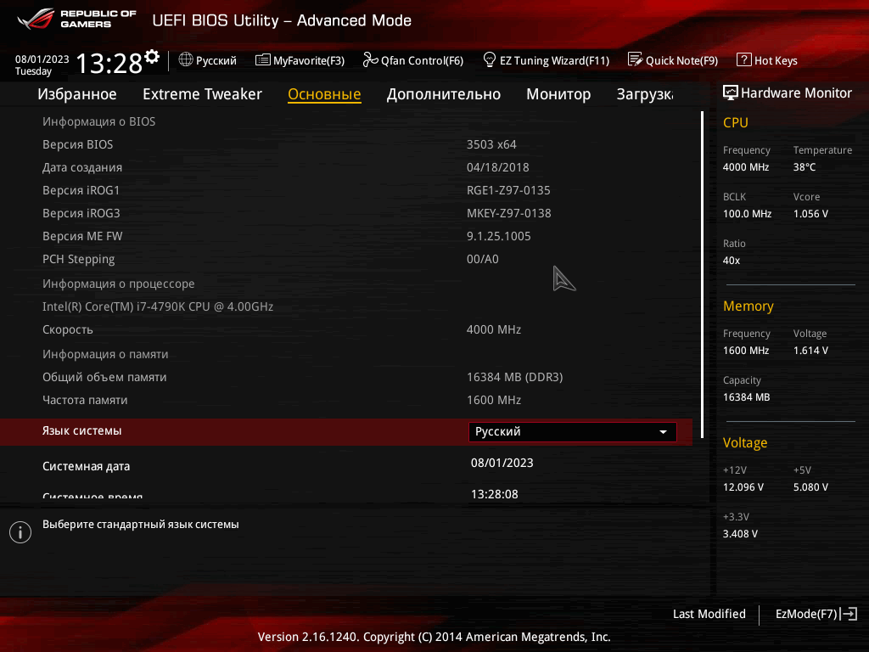869x652 pixels.
Task: Click the +12V voltage reading 12.096 V
Action: [x=743, y=487]
